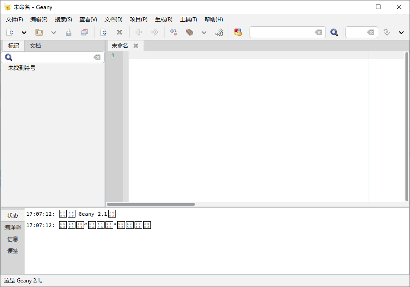Click the New file toolbar icon
Image resolution: width=410 pixels, height=287 pixels.
click(10, 32)
